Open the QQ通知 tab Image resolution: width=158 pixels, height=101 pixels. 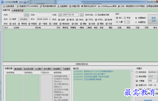click(38, 69)
